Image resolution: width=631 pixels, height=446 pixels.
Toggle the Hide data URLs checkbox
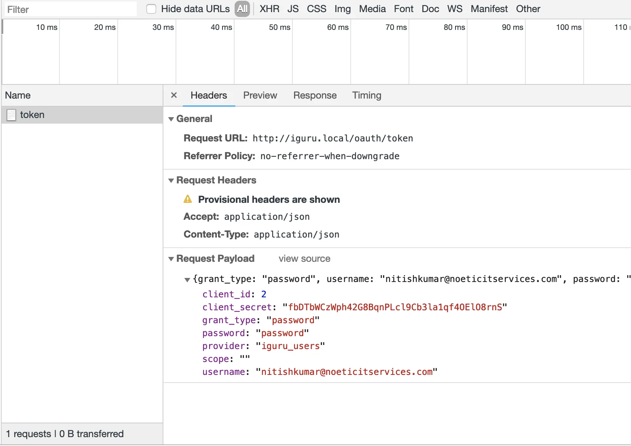pyautogui.click(x=151, y=9)
